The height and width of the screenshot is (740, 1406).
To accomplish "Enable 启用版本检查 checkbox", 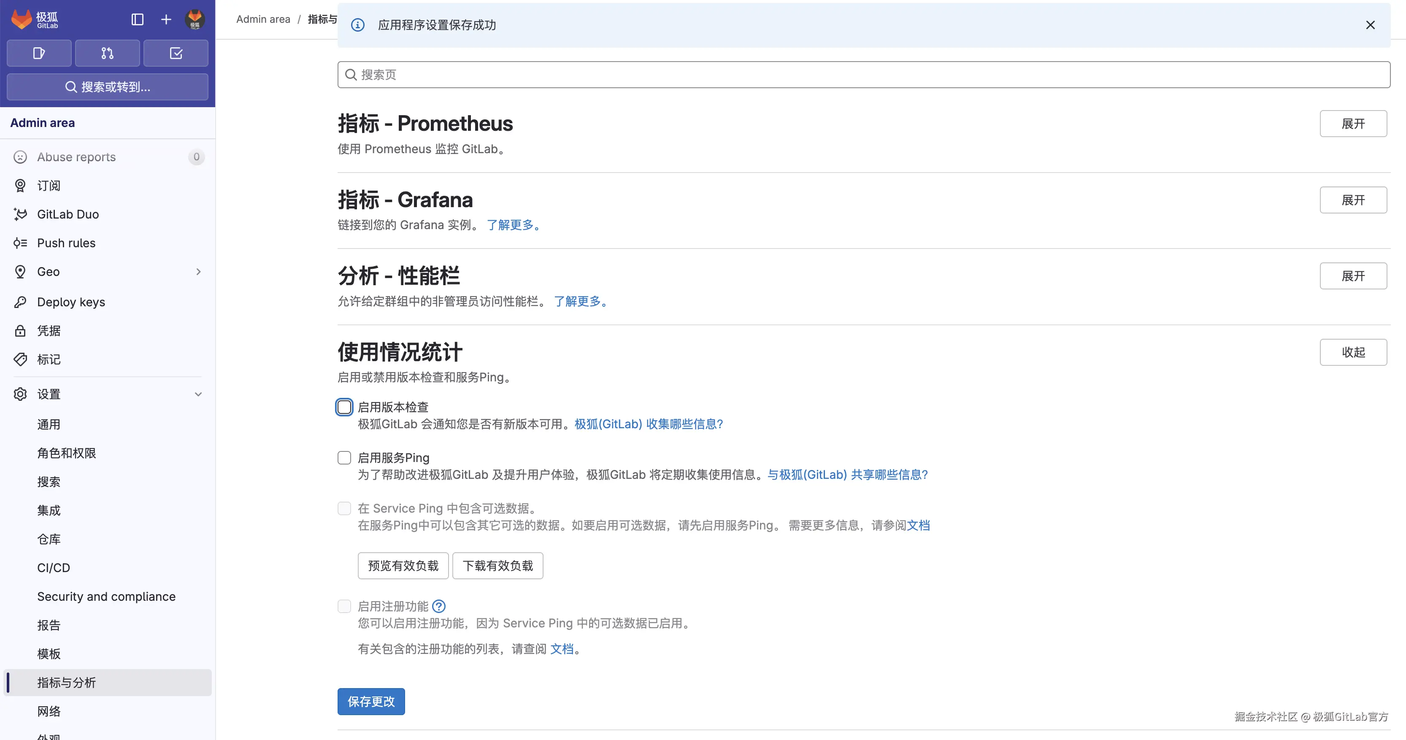I will (x=344, y=407).
